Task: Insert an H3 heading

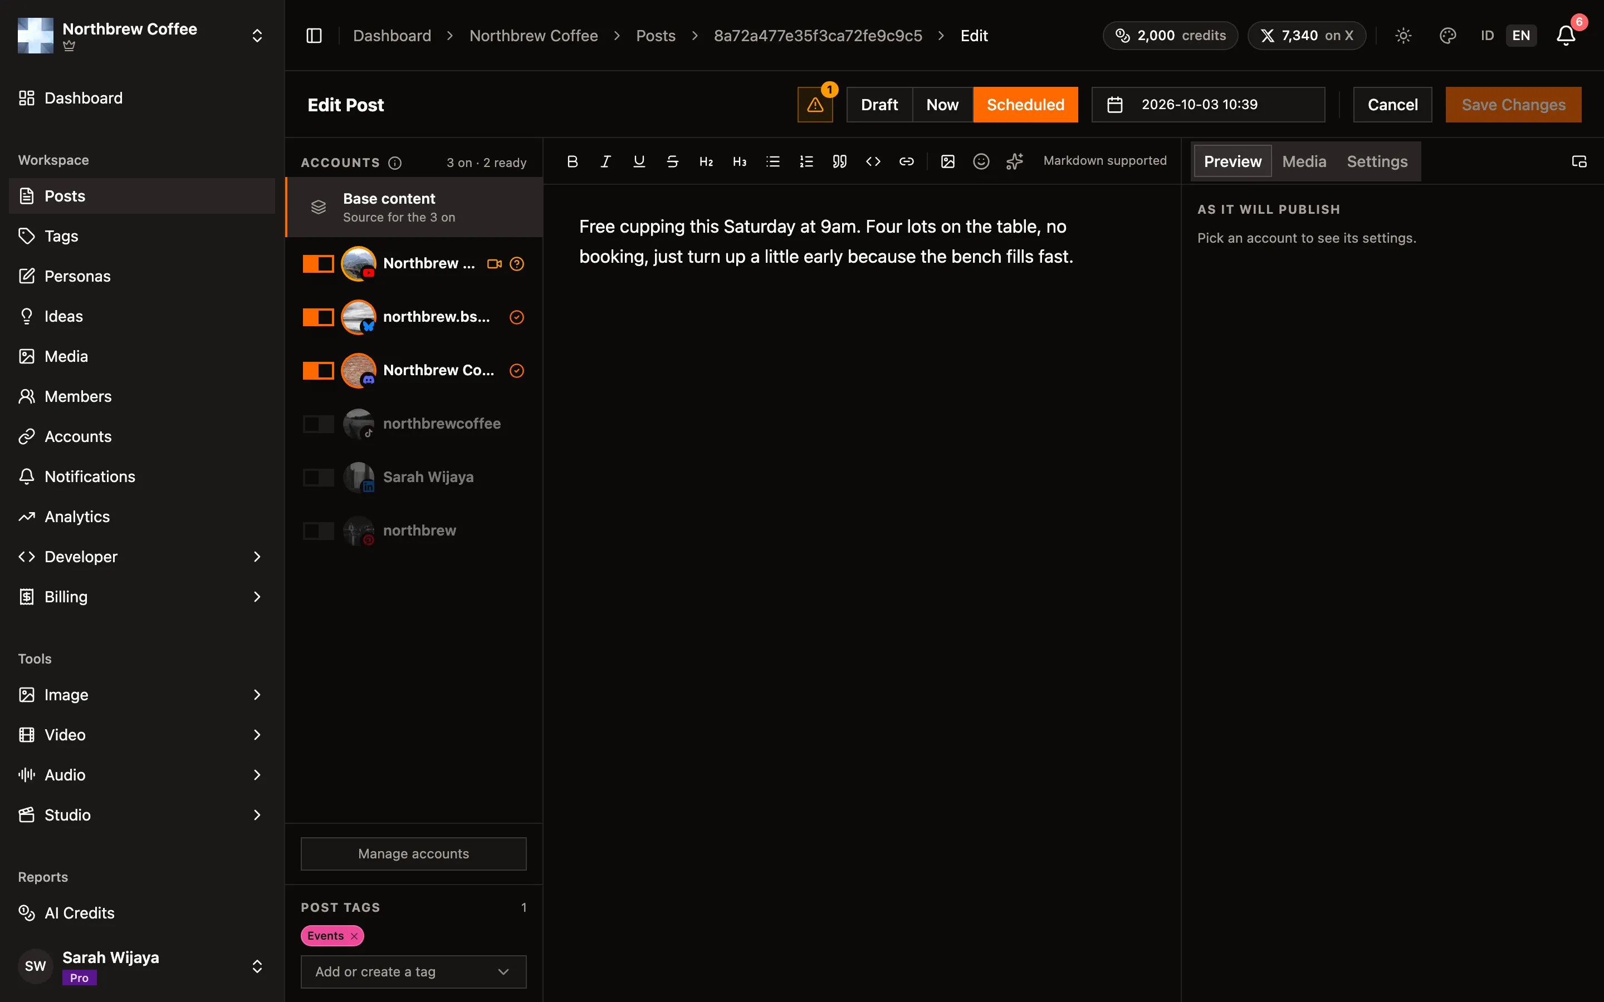Action: point(739,161)
